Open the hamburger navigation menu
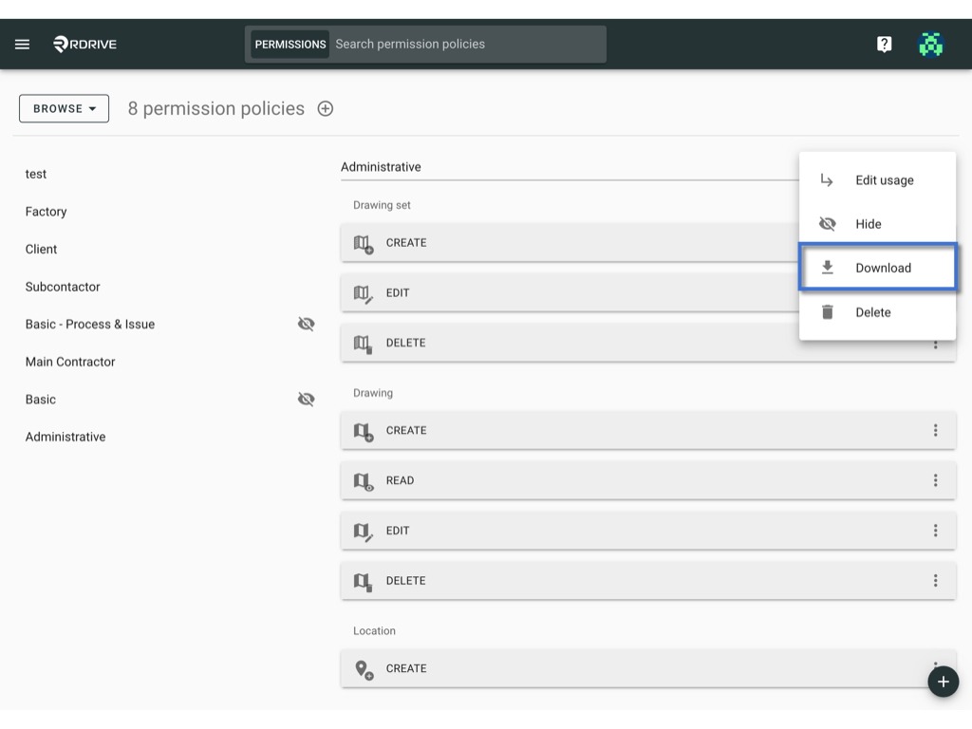Viewport: 972px width, 729px height. 23,44
